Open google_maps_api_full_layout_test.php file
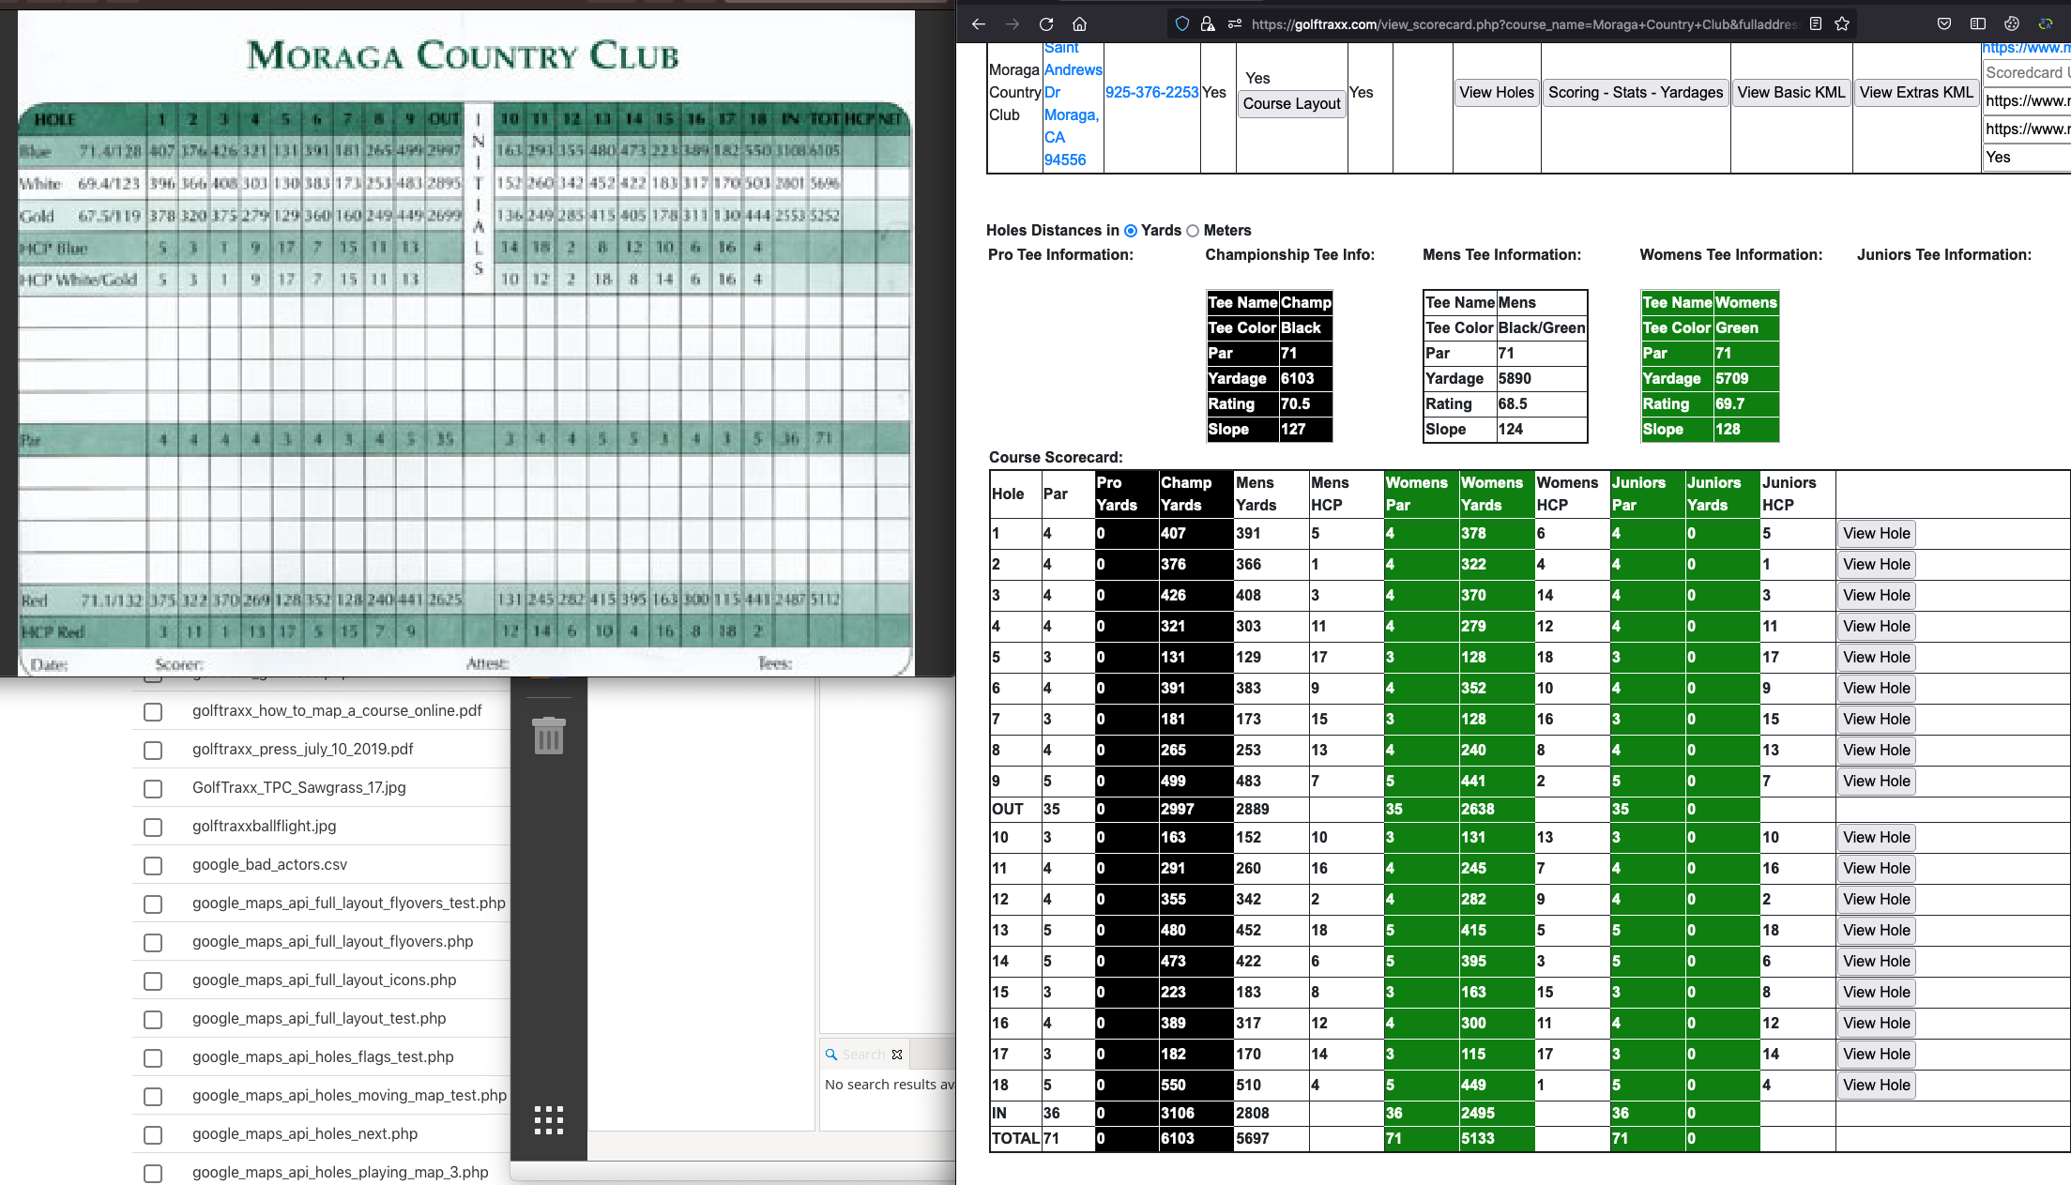Viewport: 2071px width, 1185px height. click(x=319, y=1018)
